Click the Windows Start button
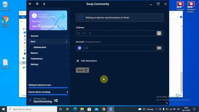The image size is (199, 112). click(3, 109)
